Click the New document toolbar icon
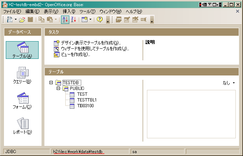This screenshot has width=243, height=156. (x=10, y=19)
